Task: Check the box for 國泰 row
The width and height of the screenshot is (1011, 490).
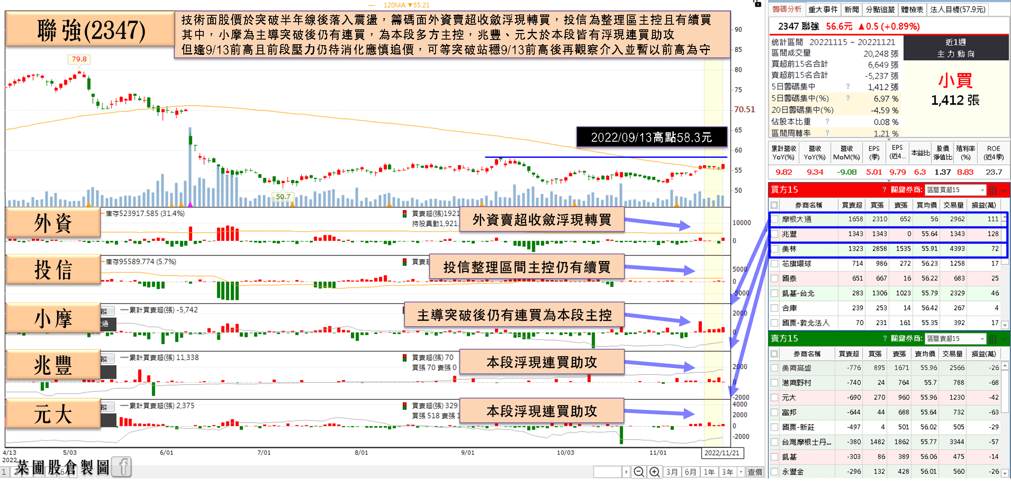Action: pyautogui.click(x=775, y=279)
